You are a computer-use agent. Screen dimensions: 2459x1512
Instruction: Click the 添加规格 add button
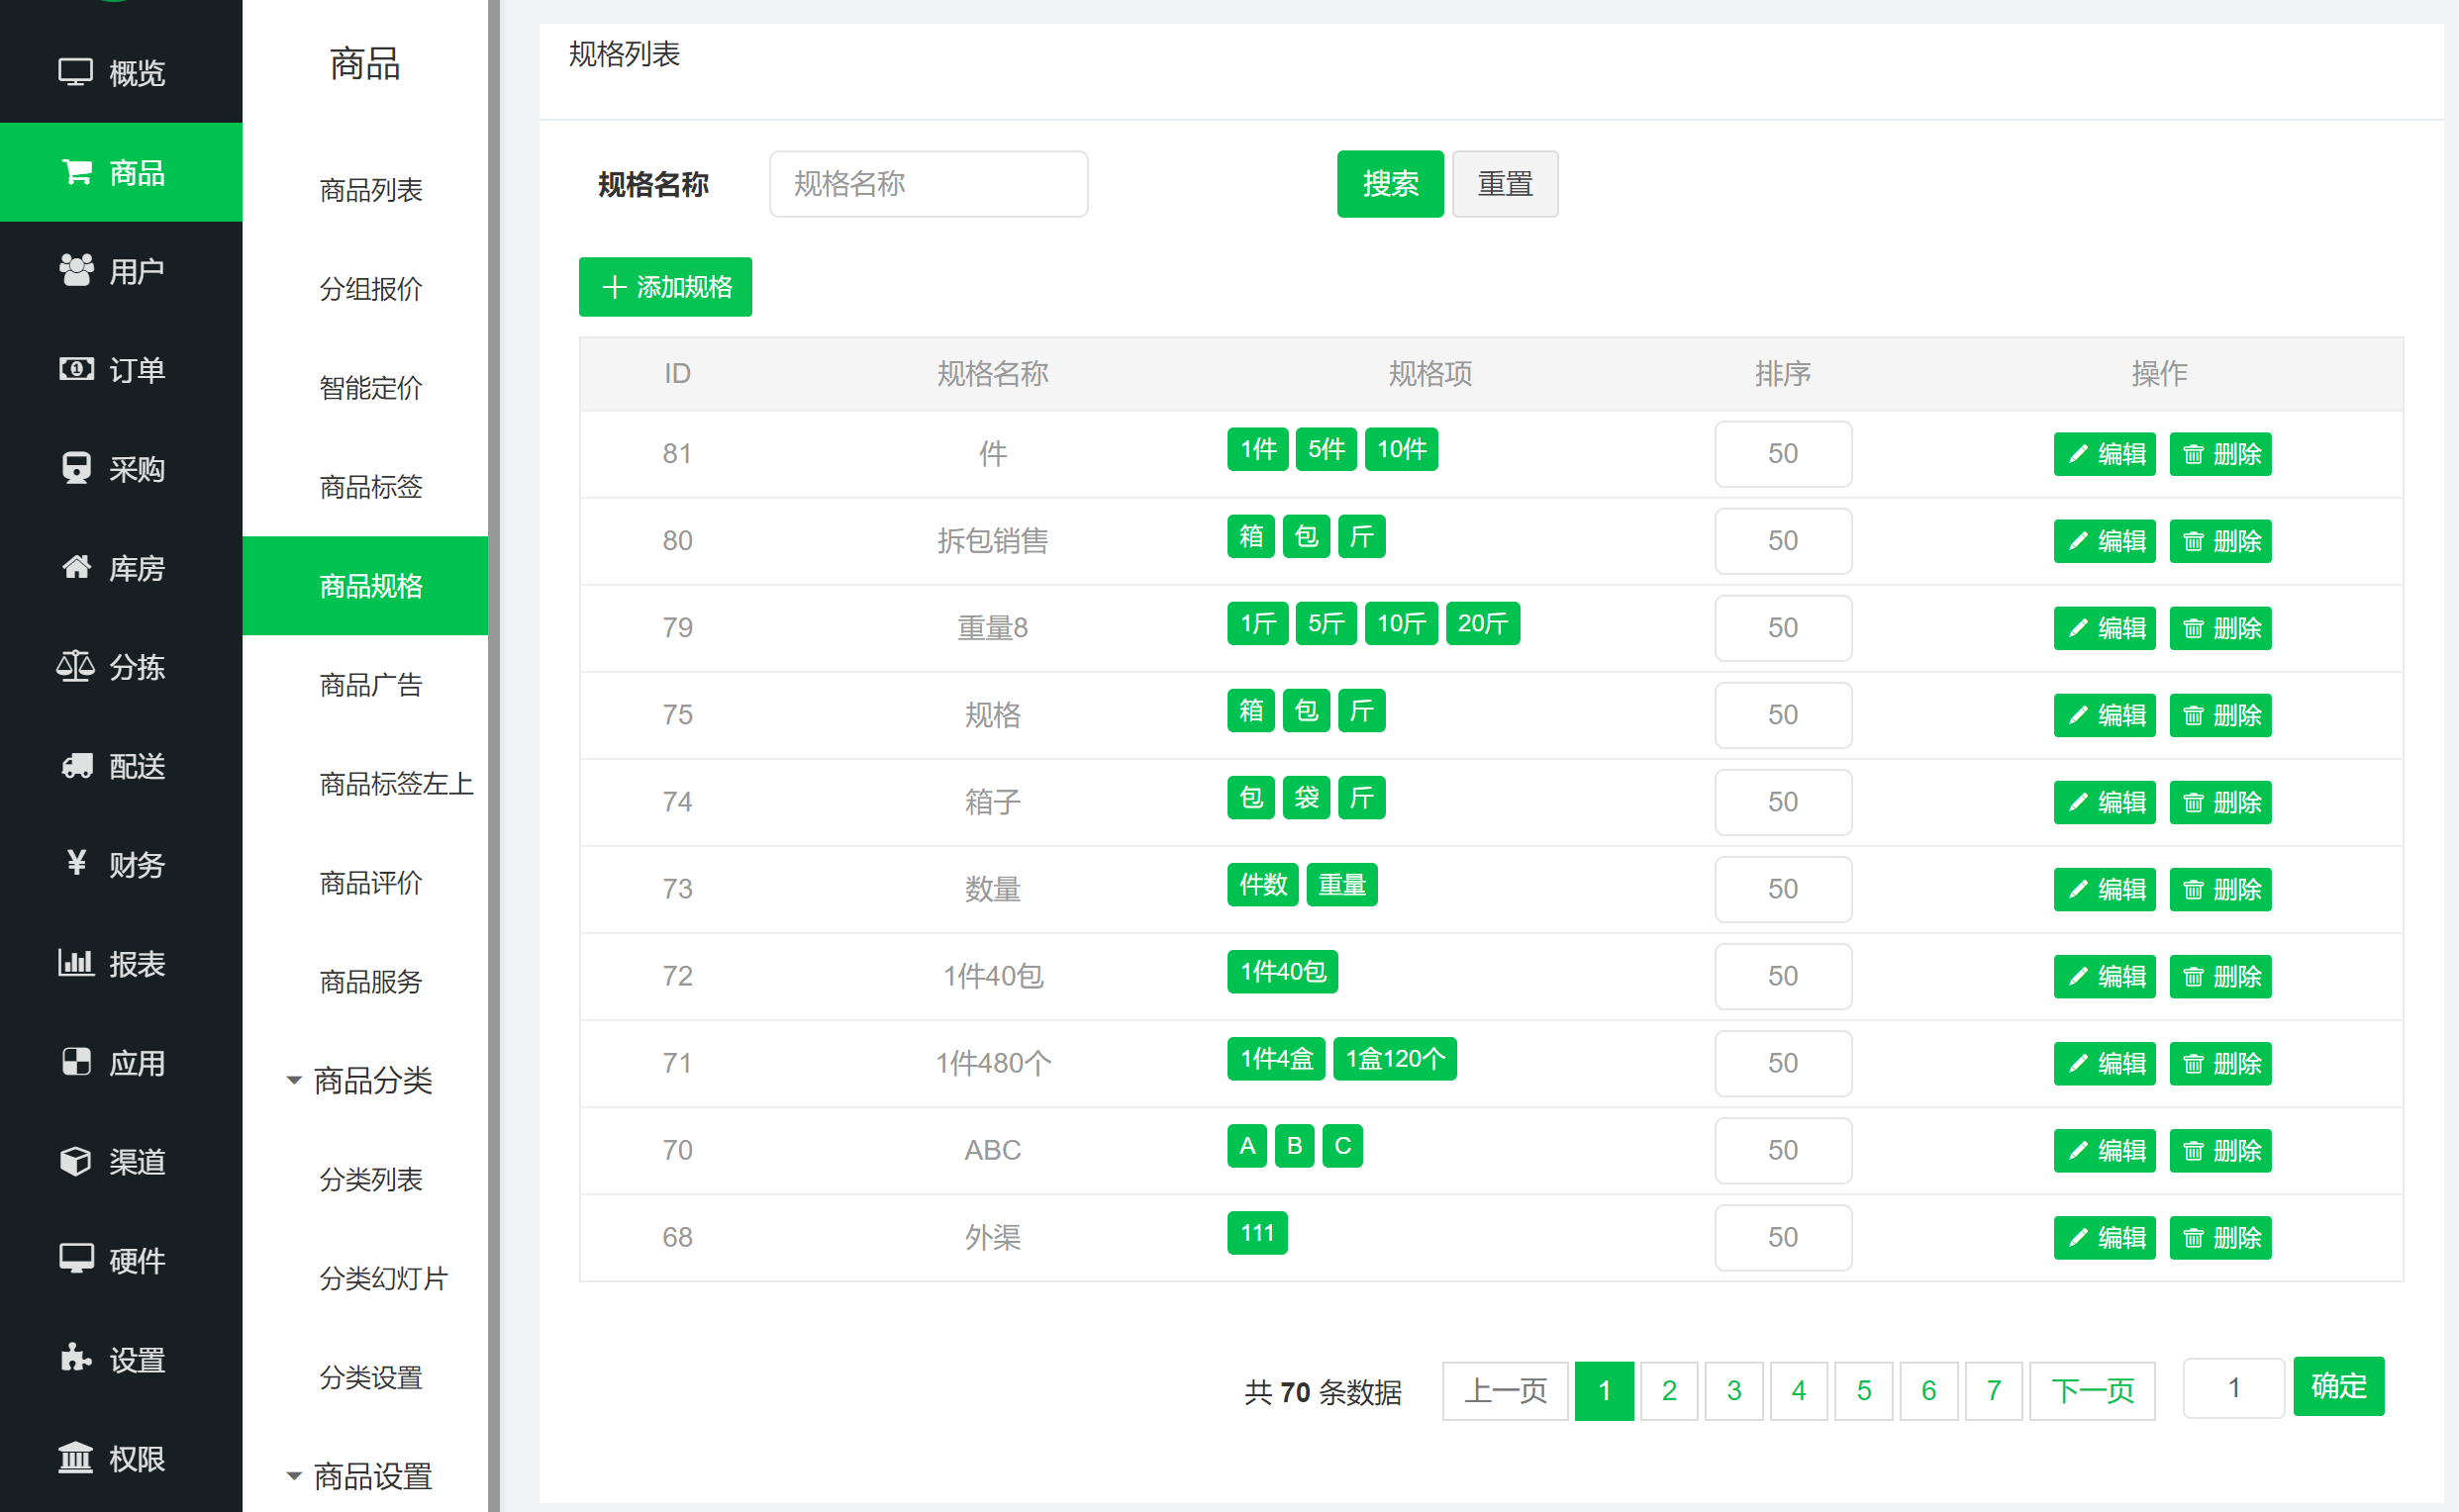coord(665,287)
